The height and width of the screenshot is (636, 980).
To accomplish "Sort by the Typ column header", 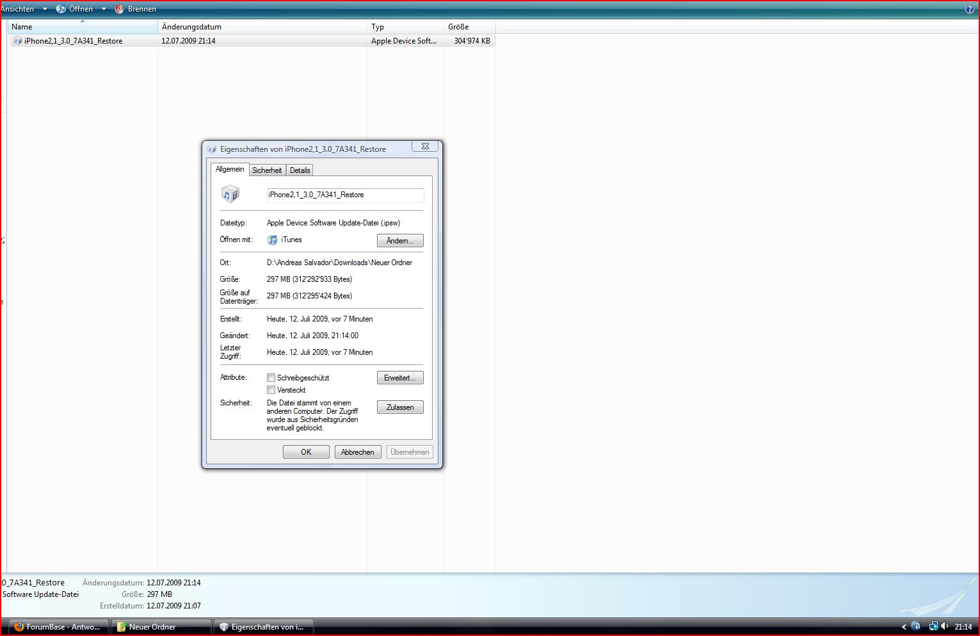I will 405,27.
